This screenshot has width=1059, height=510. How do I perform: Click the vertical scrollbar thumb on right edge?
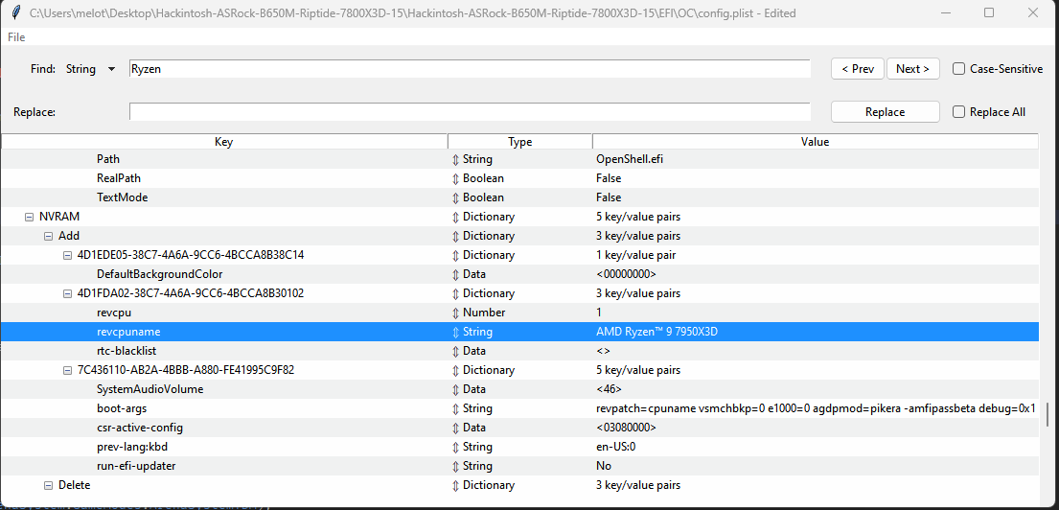point(1047,414)
